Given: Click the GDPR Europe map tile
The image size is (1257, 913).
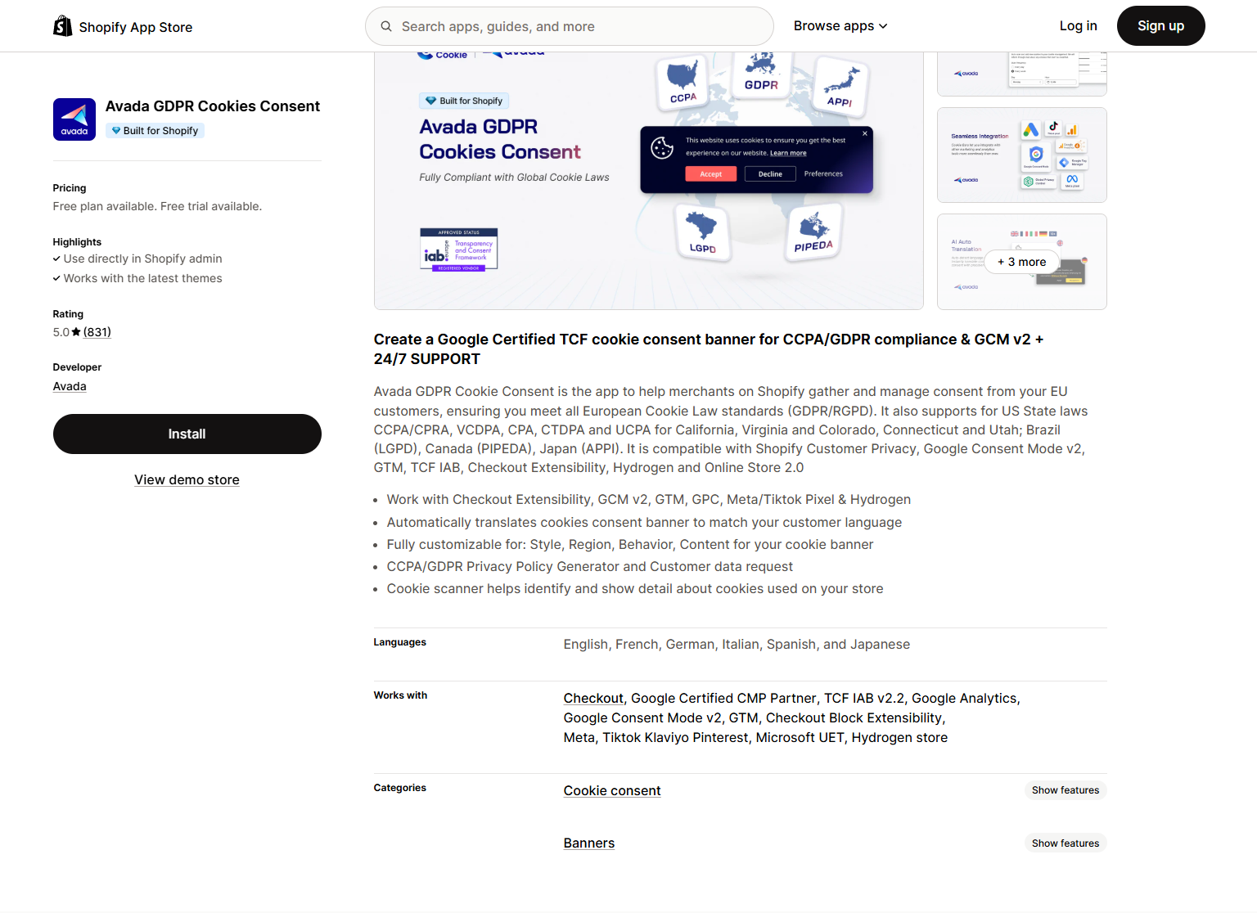Looking at the screenshot, I should [761, 72].
